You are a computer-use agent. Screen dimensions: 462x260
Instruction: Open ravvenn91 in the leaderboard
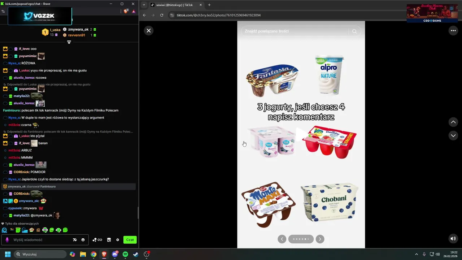click(77, 35)
